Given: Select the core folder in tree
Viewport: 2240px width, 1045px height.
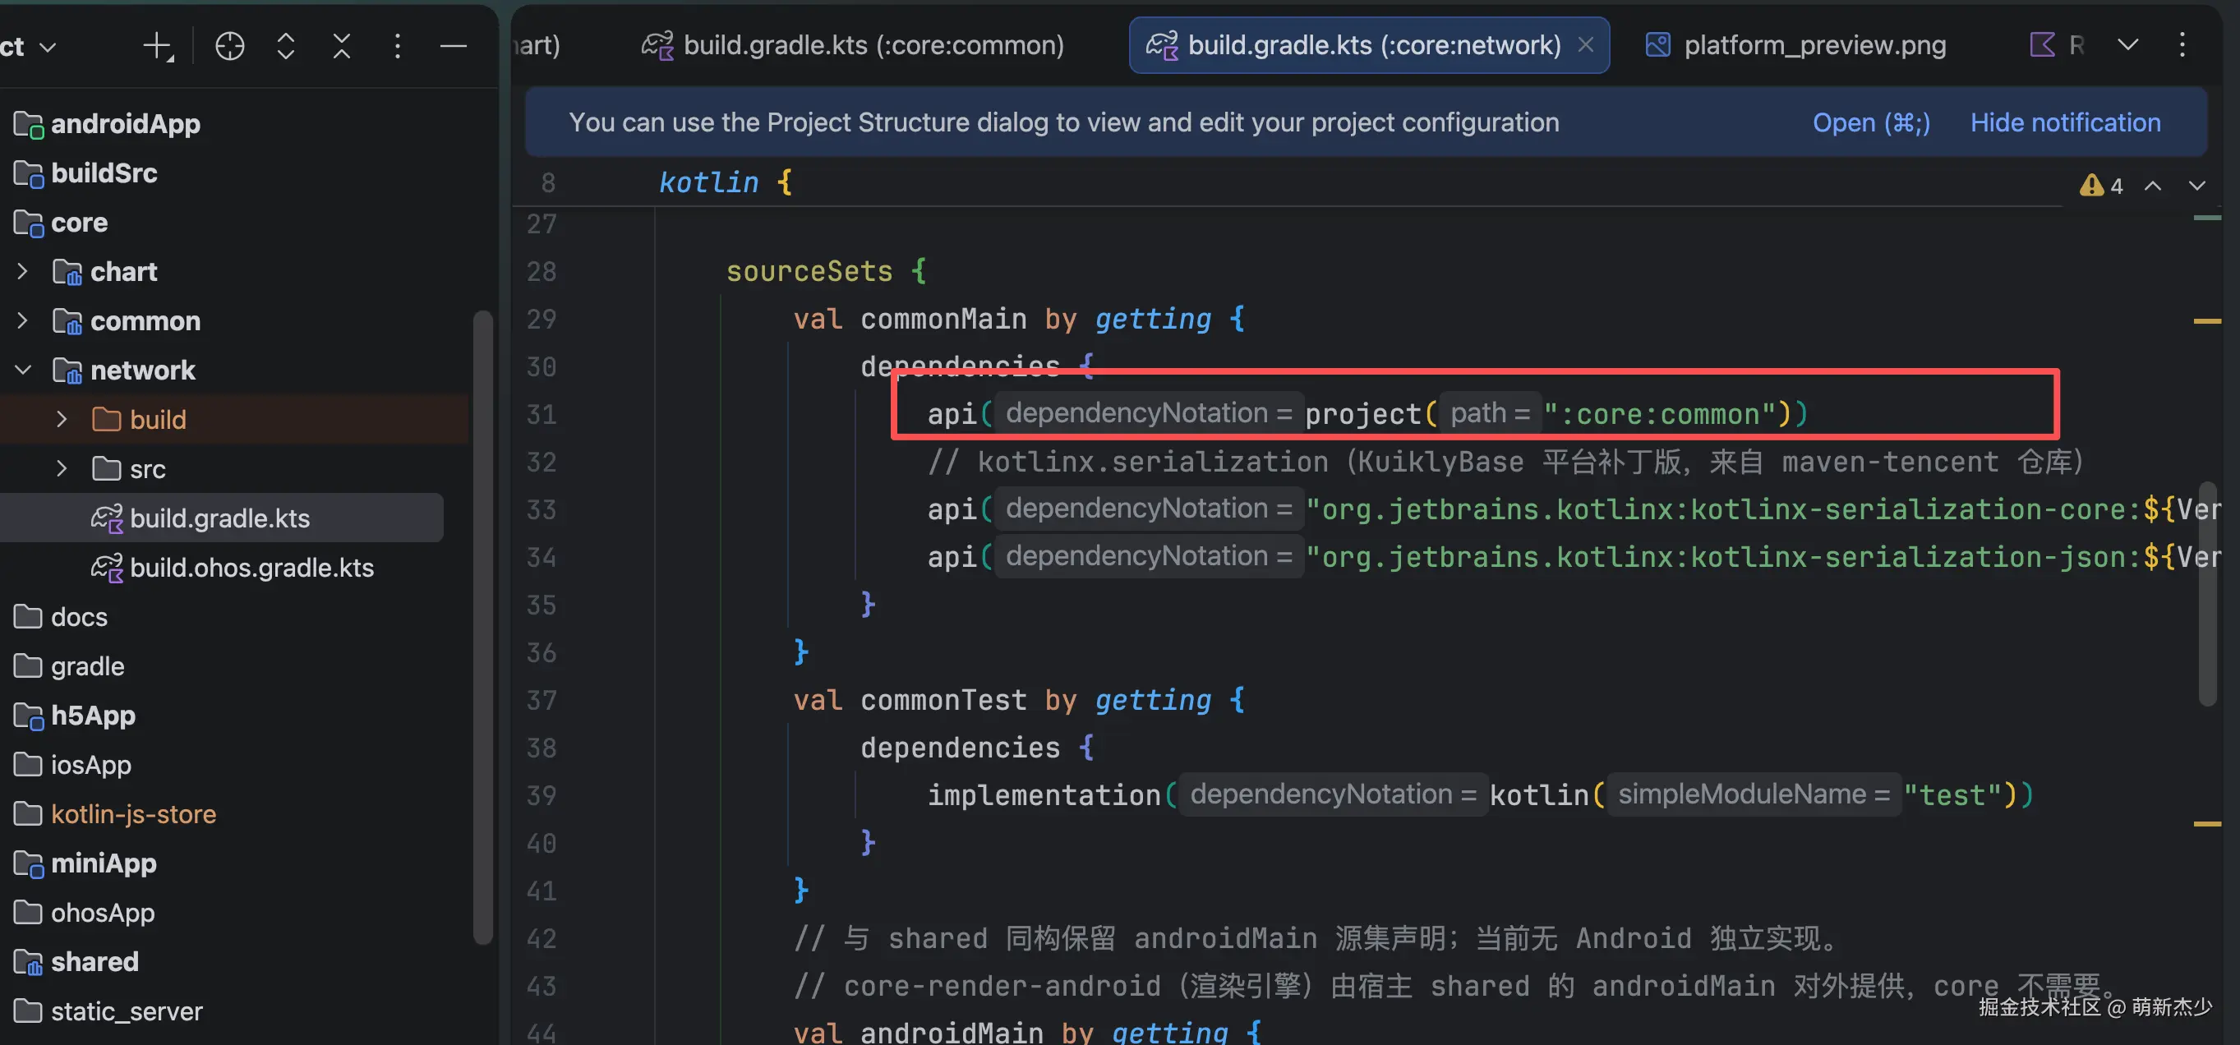Looking at the screenshot, I should tap(61, 223).
